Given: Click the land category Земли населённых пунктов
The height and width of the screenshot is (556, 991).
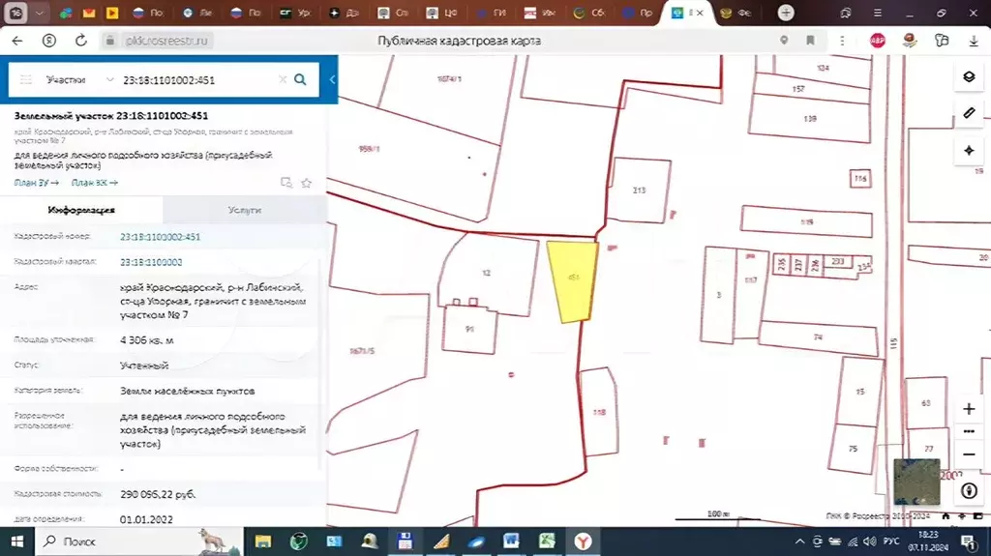Looking at the screenshot, I should 187,391.
